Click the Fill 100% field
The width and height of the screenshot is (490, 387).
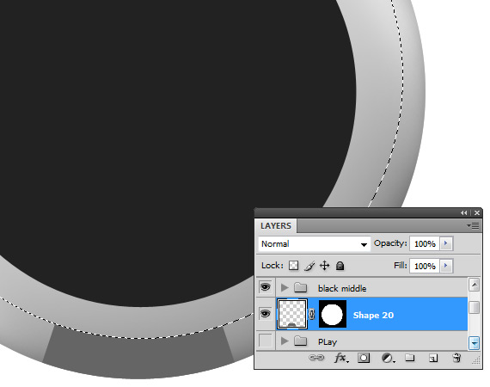click(x=425, y=266)
